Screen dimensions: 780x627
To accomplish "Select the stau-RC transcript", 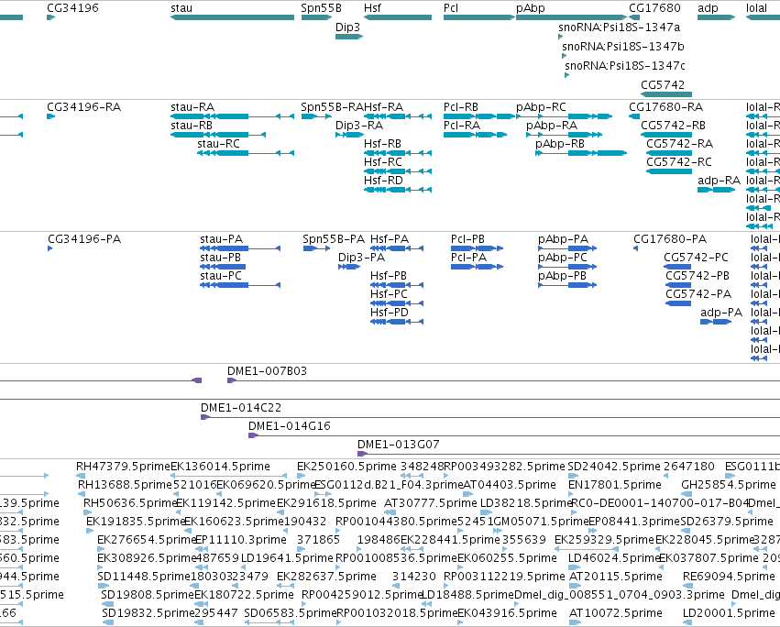I will (246, 153).
